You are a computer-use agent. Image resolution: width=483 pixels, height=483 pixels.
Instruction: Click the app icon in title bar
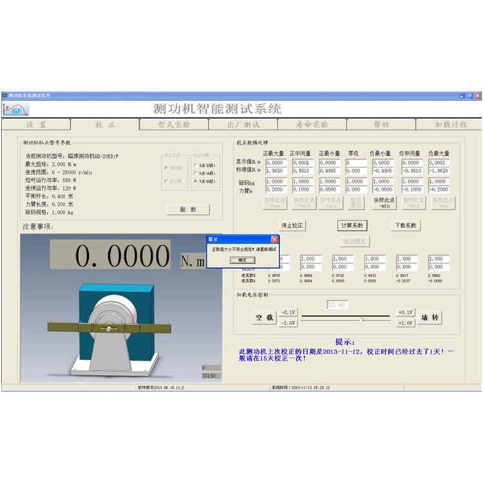(5, 95)
